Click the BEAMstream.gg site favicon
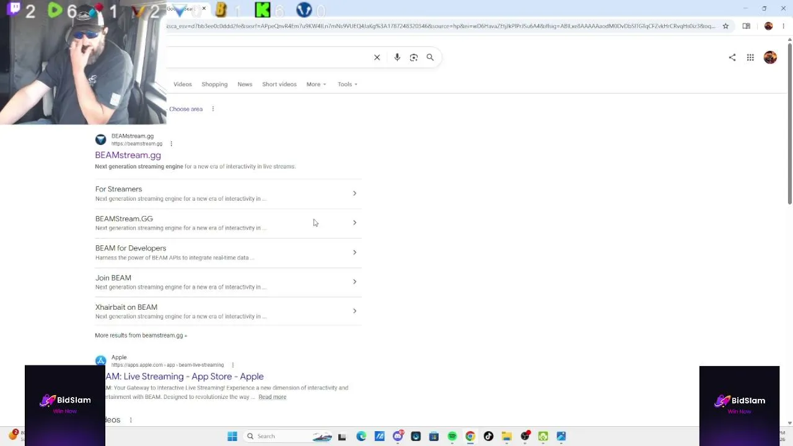 100,139
